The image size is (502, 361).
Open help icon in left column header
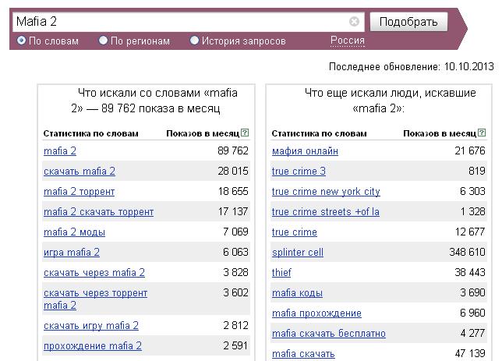pos(245,133)
